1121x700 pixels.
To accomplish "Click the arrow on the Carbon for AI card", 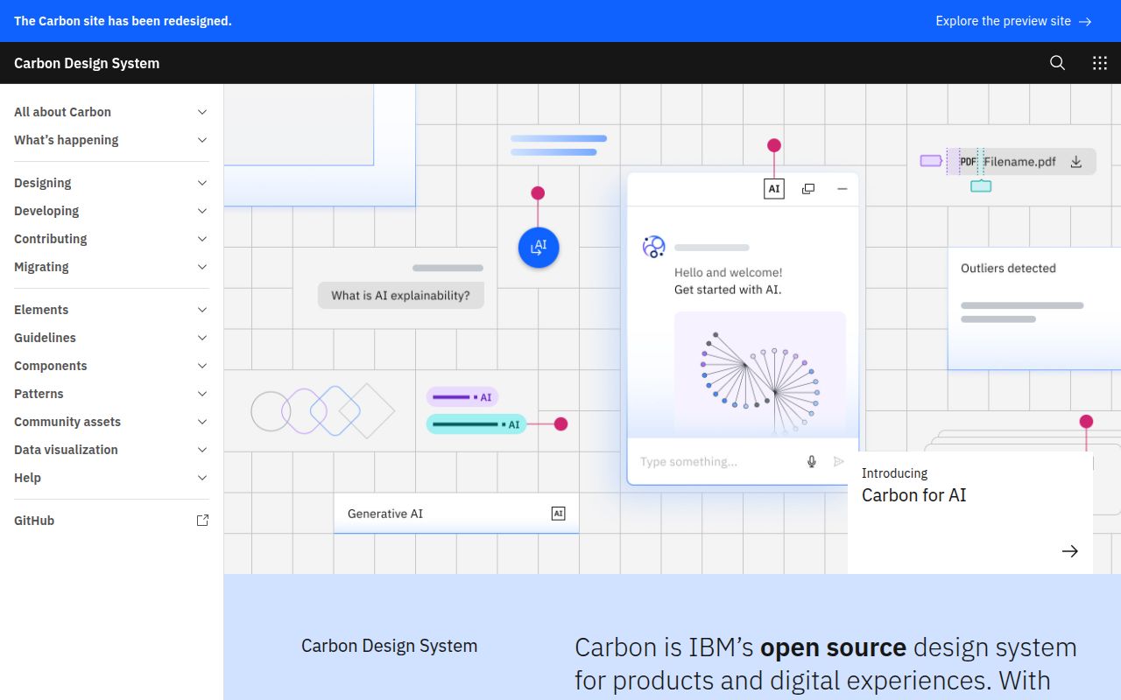I will 1069,551.
